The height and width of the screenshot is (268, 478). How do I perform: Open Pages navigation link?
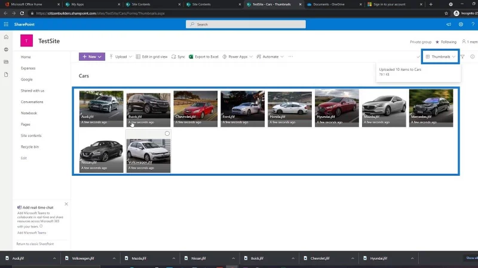(25, 124)
